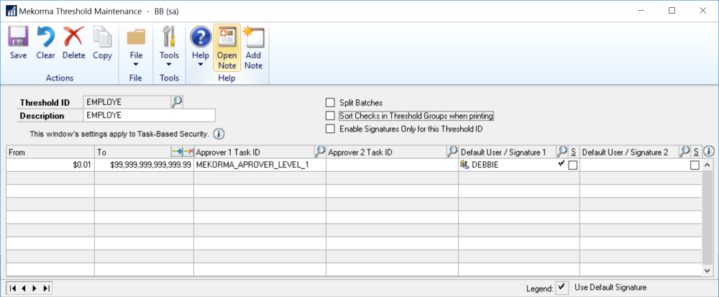The width and height of the screenshot is (719, 297).
Task: Click scroll down arrow of grid
Action: pos(707,271)
